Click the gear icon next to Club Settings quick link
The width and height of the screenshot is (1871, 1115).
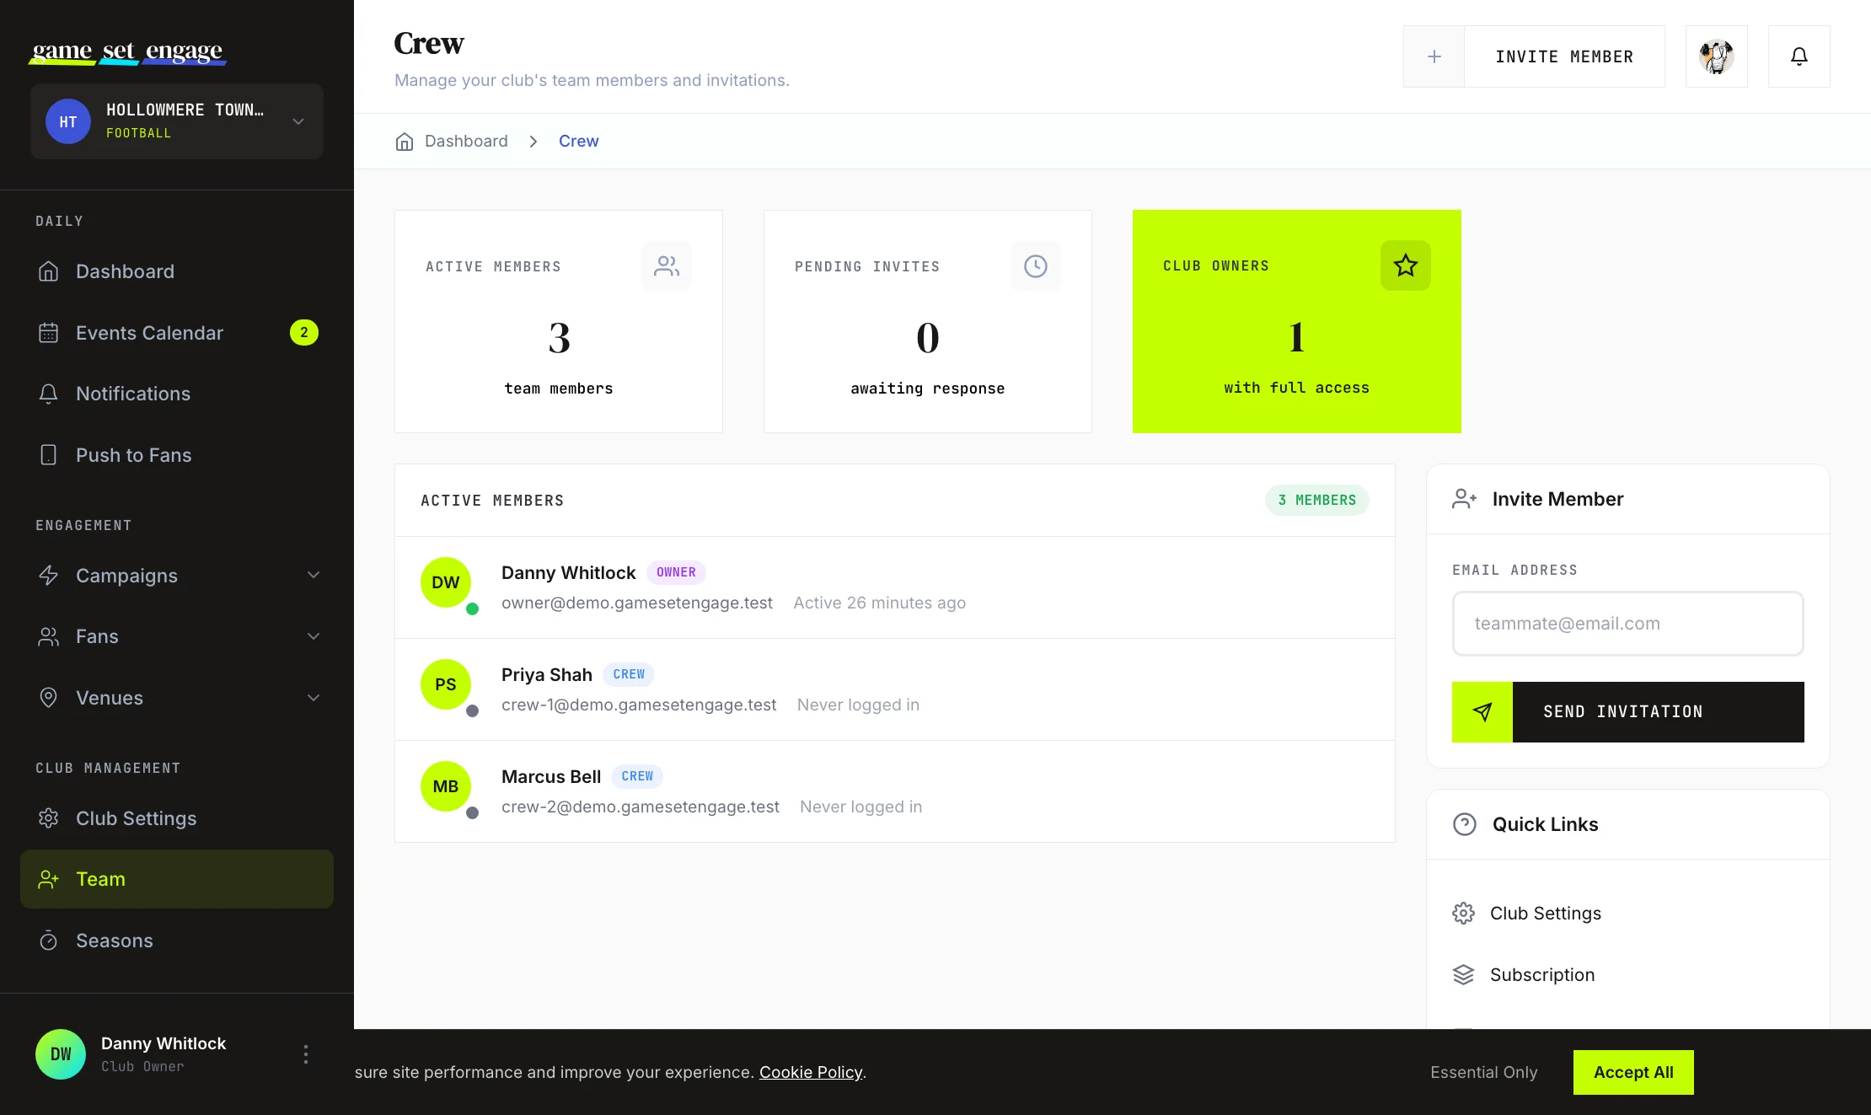(1464, 914)
